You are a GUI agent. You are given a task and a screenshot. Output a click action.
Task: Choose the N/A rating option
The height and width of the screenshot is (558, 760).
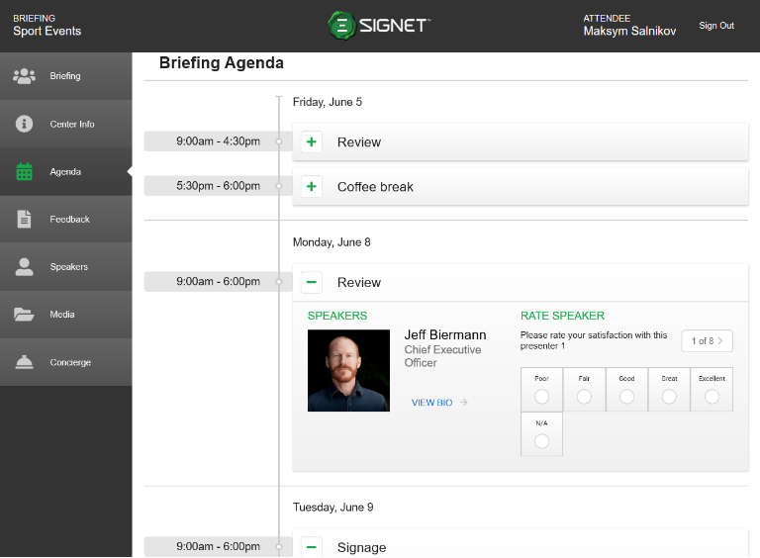(x=541, y=441)
